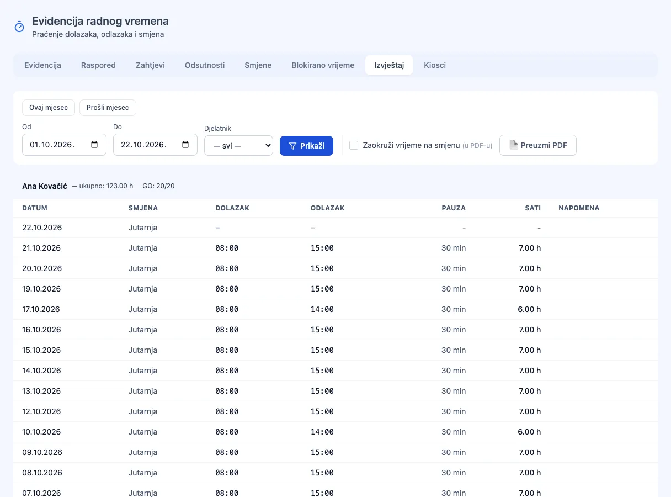
Task: Switch to Blokirano vrijeme tab
Action: (323, 65)
